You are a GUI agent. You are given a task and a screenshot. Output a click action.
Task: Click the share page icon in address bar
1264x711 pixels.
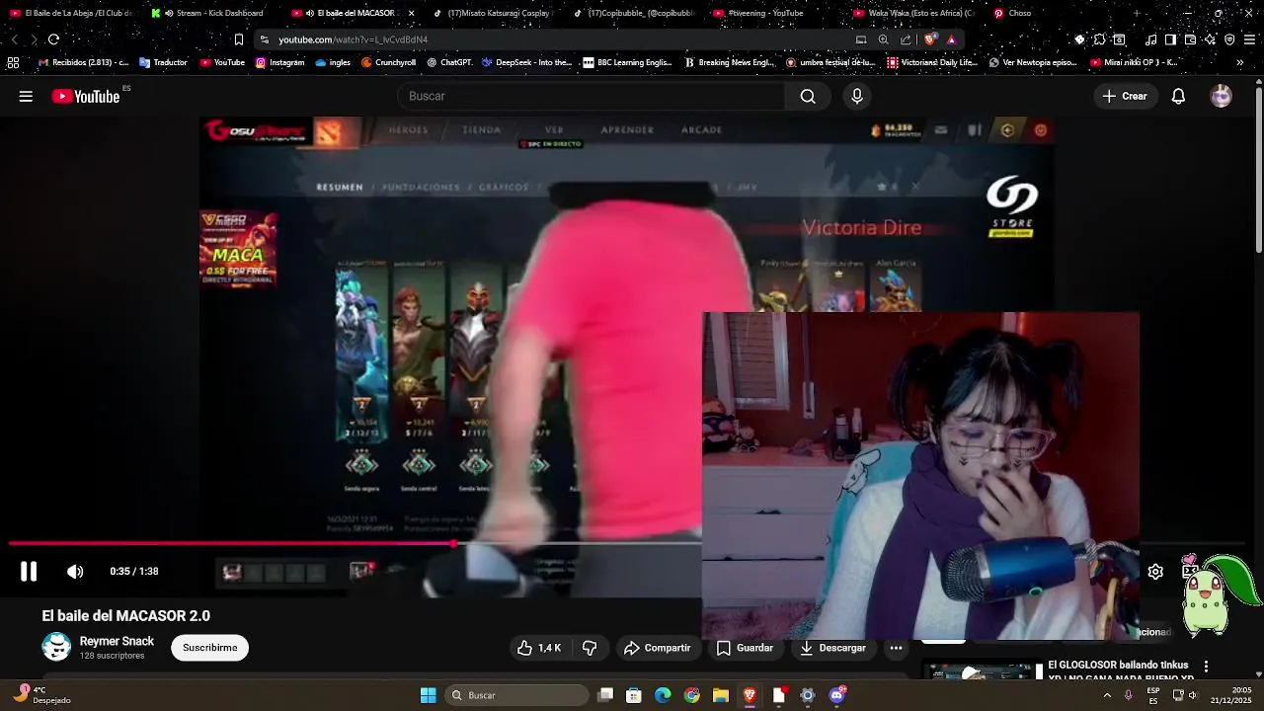[x=906, y=39]
